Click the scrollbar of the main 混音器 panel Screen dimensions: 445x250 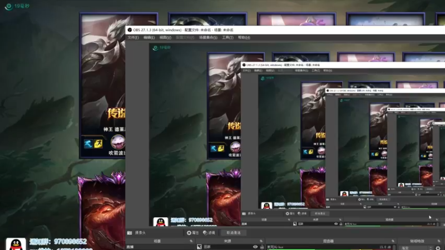(x=393, y=247)
